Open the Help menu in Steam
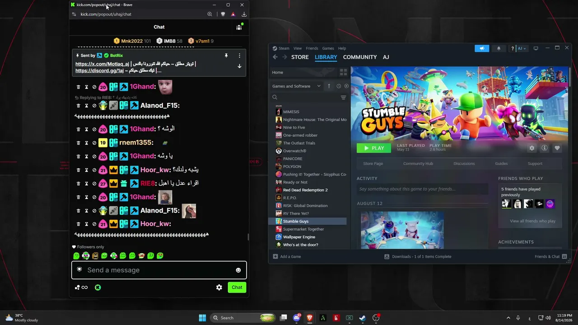578x325 pixels. click(x=342, y=48)
